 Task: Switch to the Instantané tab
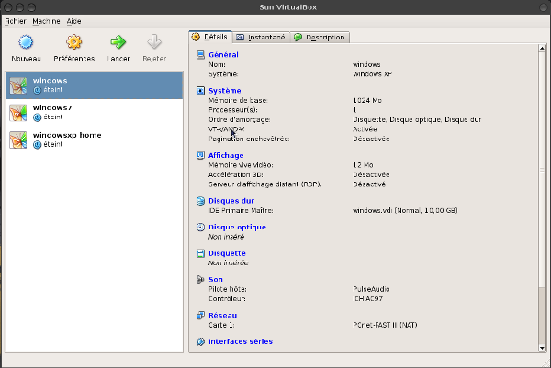click(261, 38)
